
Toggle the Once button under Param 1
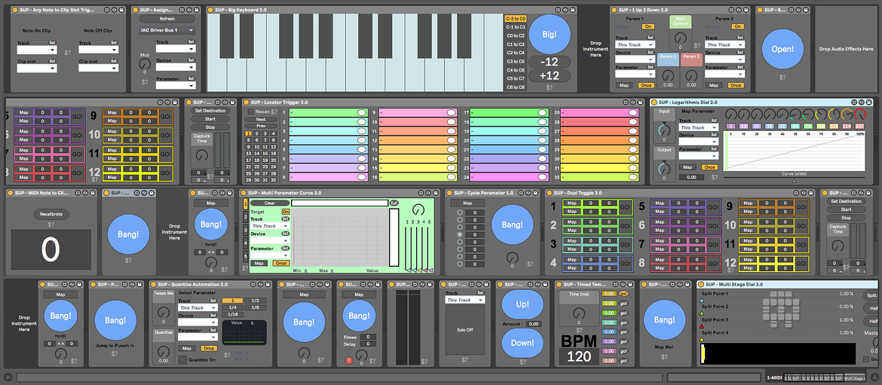point(646,85)
